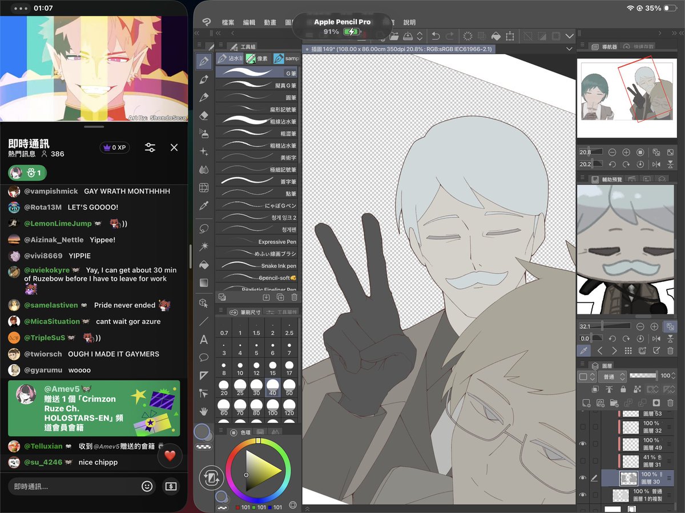Toggle visibility of 圖層 30

pyautogui.click(x=583, y=478)
